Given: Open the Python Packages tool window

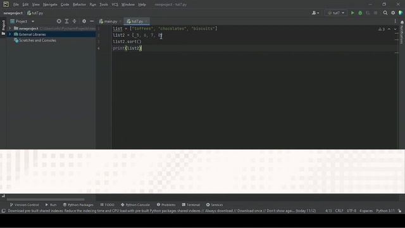Looking at the screenshot, I should click(x=78, y=205).
